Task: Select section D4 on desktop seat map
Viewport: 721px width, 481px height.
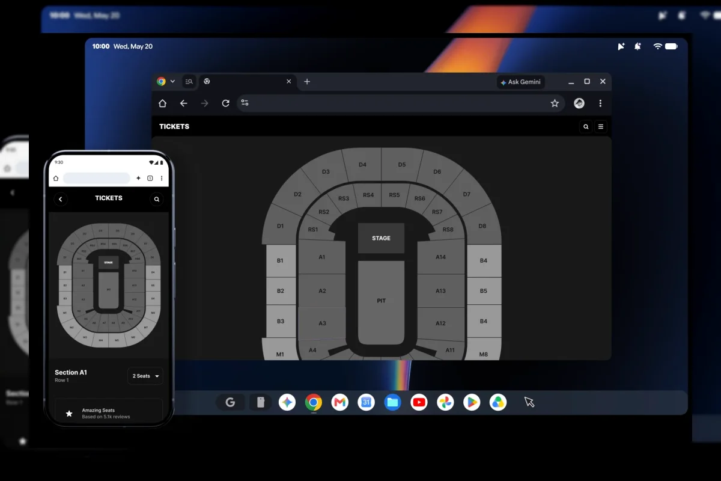Action: point(362,165)
